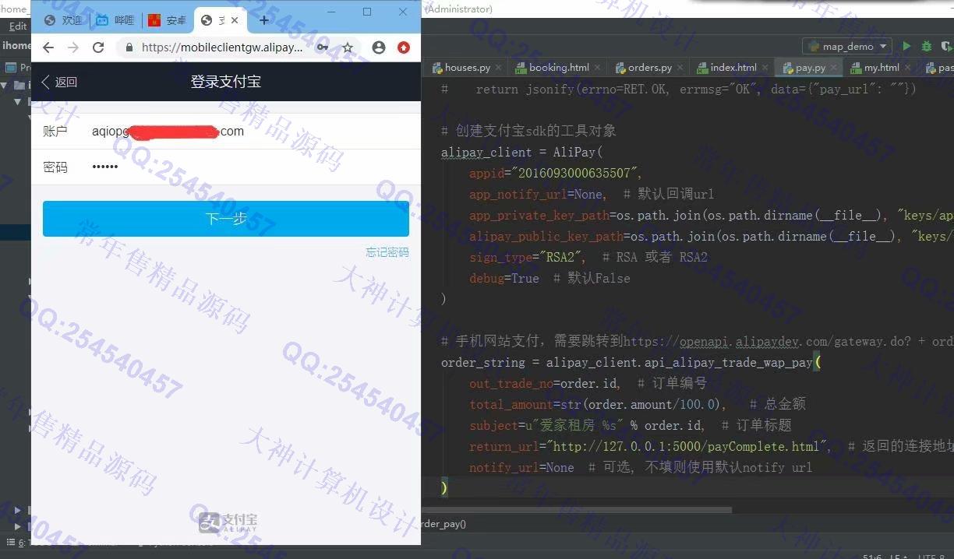Switch to the orders.py editor tab

coord(649,68)
